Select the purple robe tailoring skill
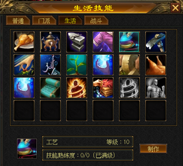Image resolution: width=183 pixels, height=166 pixels. click(103, 42)
